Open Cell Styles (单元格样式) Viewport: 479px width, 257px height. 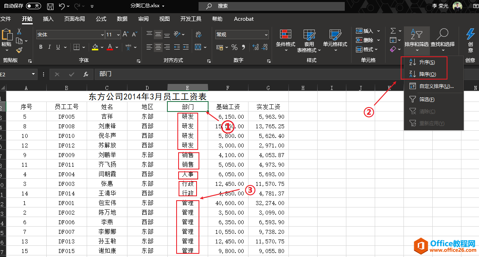click(335, 40)
